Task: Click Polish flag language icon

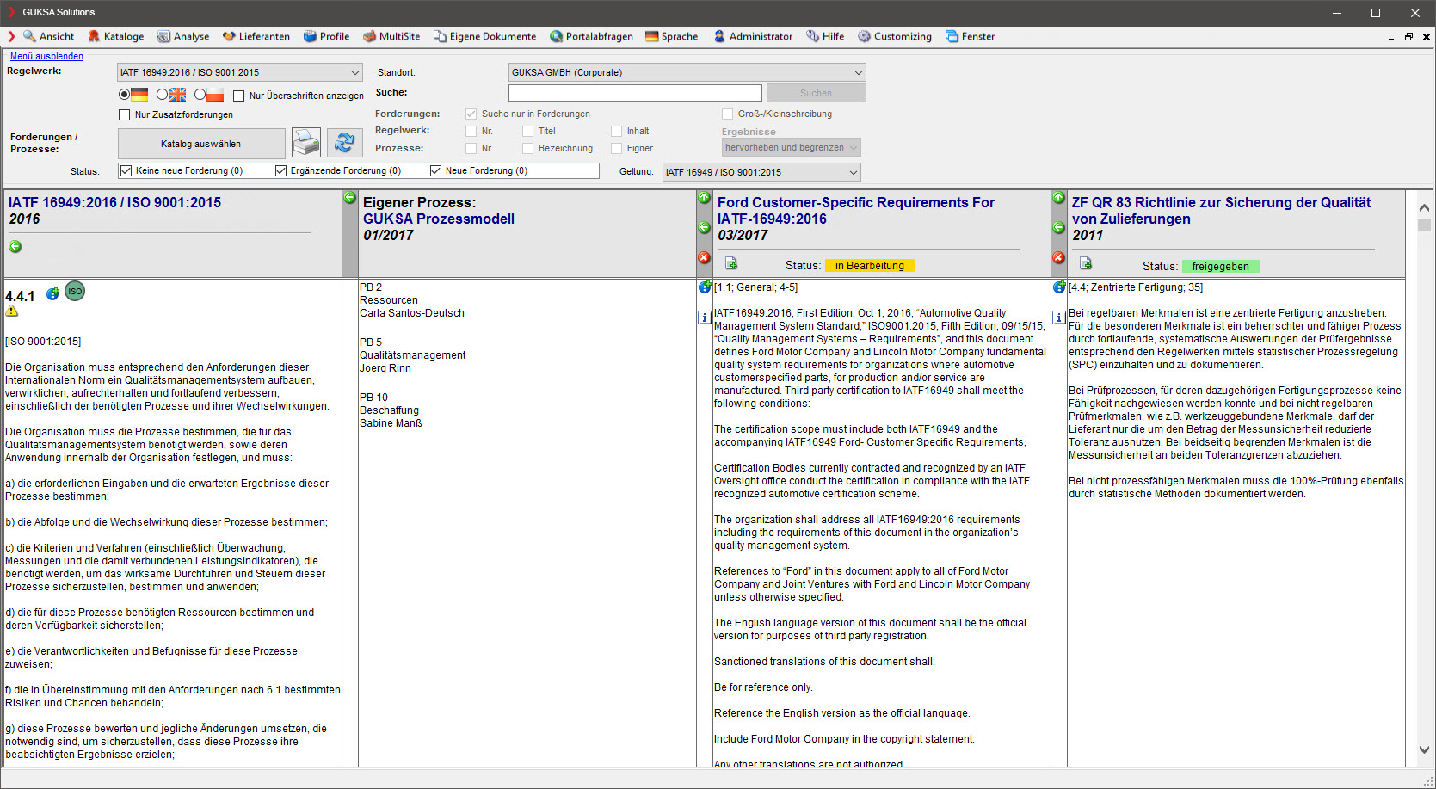Action: [x=215, y=95]
